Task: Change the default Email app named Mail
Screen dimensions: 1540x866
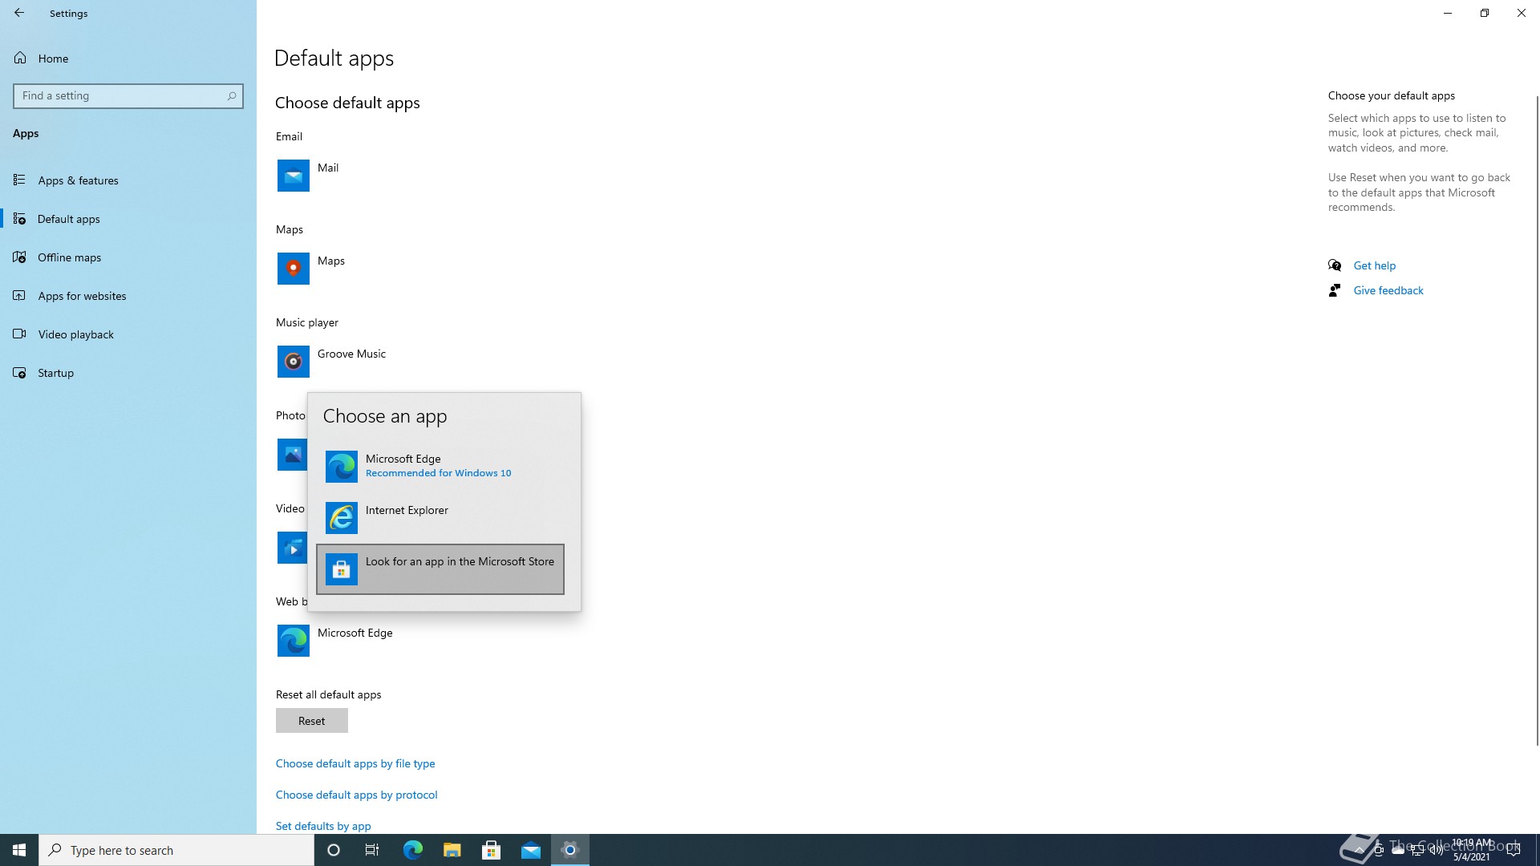Action: pyautogui.click(x=328, y=168)
